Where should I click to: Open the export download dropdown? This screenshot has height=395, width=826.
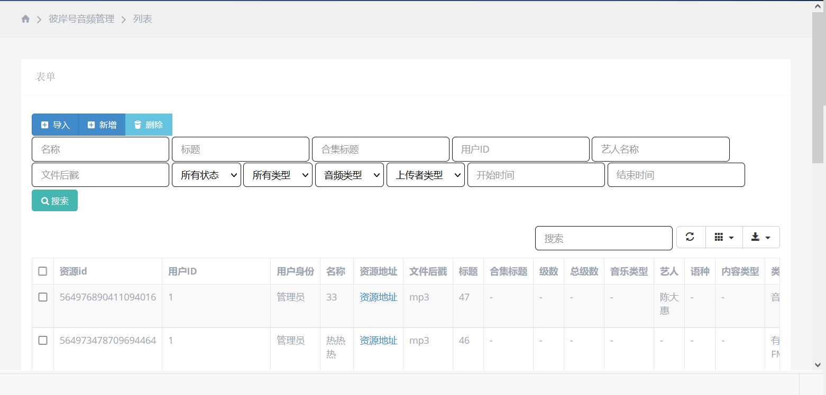tap(761, 237)
